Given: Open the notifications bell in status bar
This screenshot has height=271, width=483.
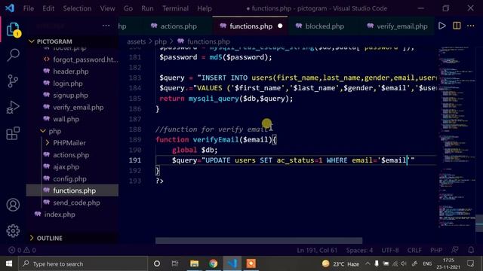Looking at the screenshot, I should tap(471, 250).
